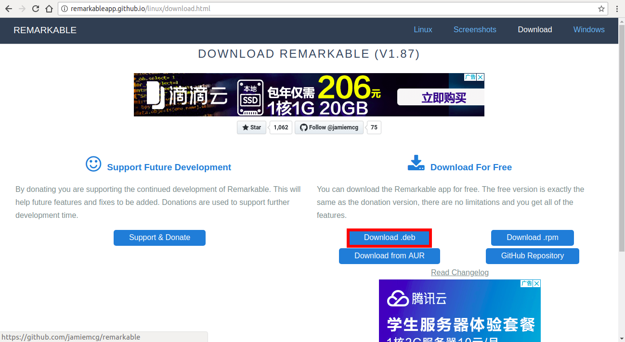Click the 滴滴云 banner advertisement logo

(x=187, y=95)
